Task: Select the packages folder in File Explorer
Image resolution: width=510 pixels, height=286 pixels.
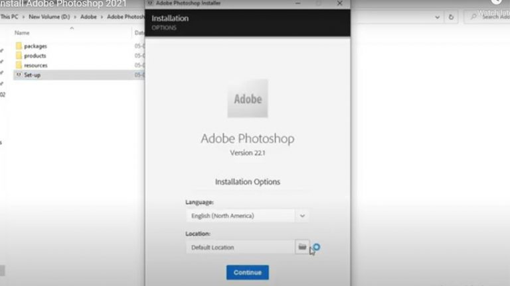Action: click(x=35, y=46)
